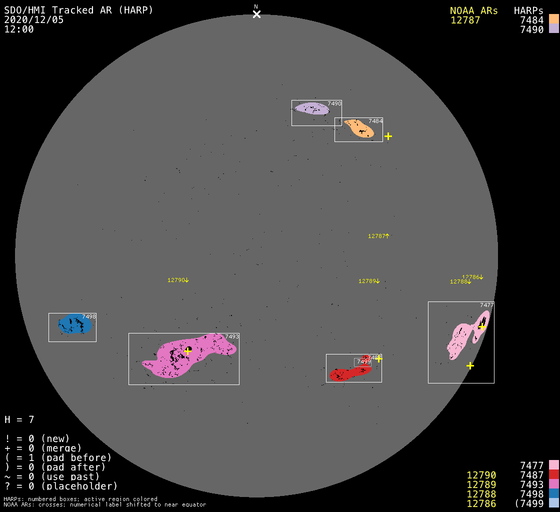Select the orange active region 7484
This screenshot has width=560, height=512.
coord(359,128)
